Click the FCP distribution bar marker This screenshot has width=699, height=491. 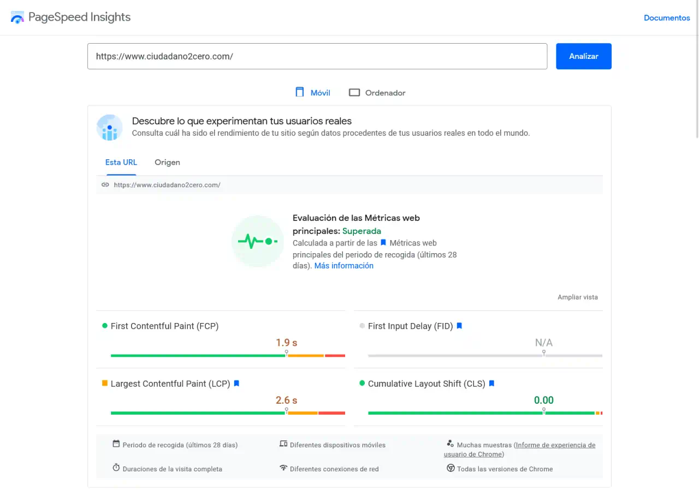(x=287, y=354)
